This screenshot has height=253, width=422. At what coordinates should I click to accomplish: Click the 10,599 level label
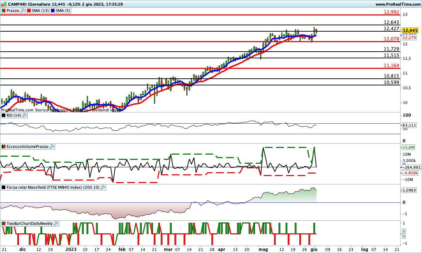pyautogui.click(x=391, y=82)
